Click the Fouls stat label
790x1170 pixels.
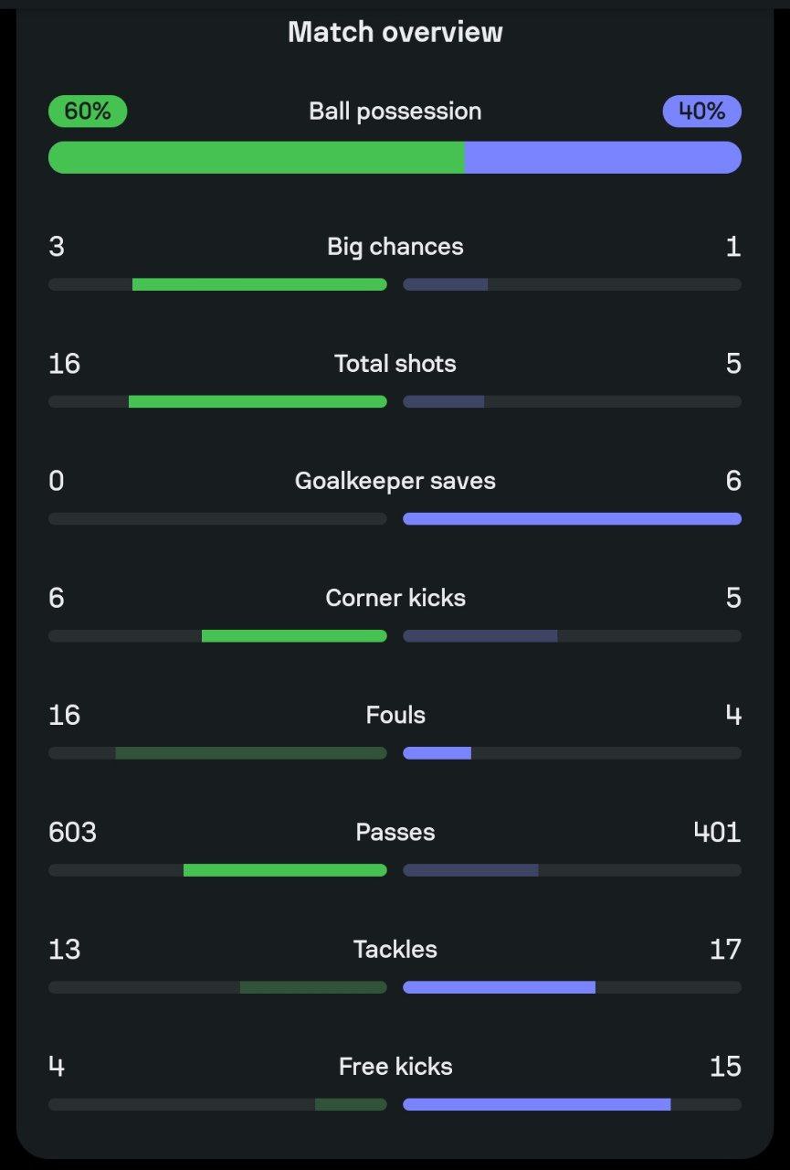point(395,715)
